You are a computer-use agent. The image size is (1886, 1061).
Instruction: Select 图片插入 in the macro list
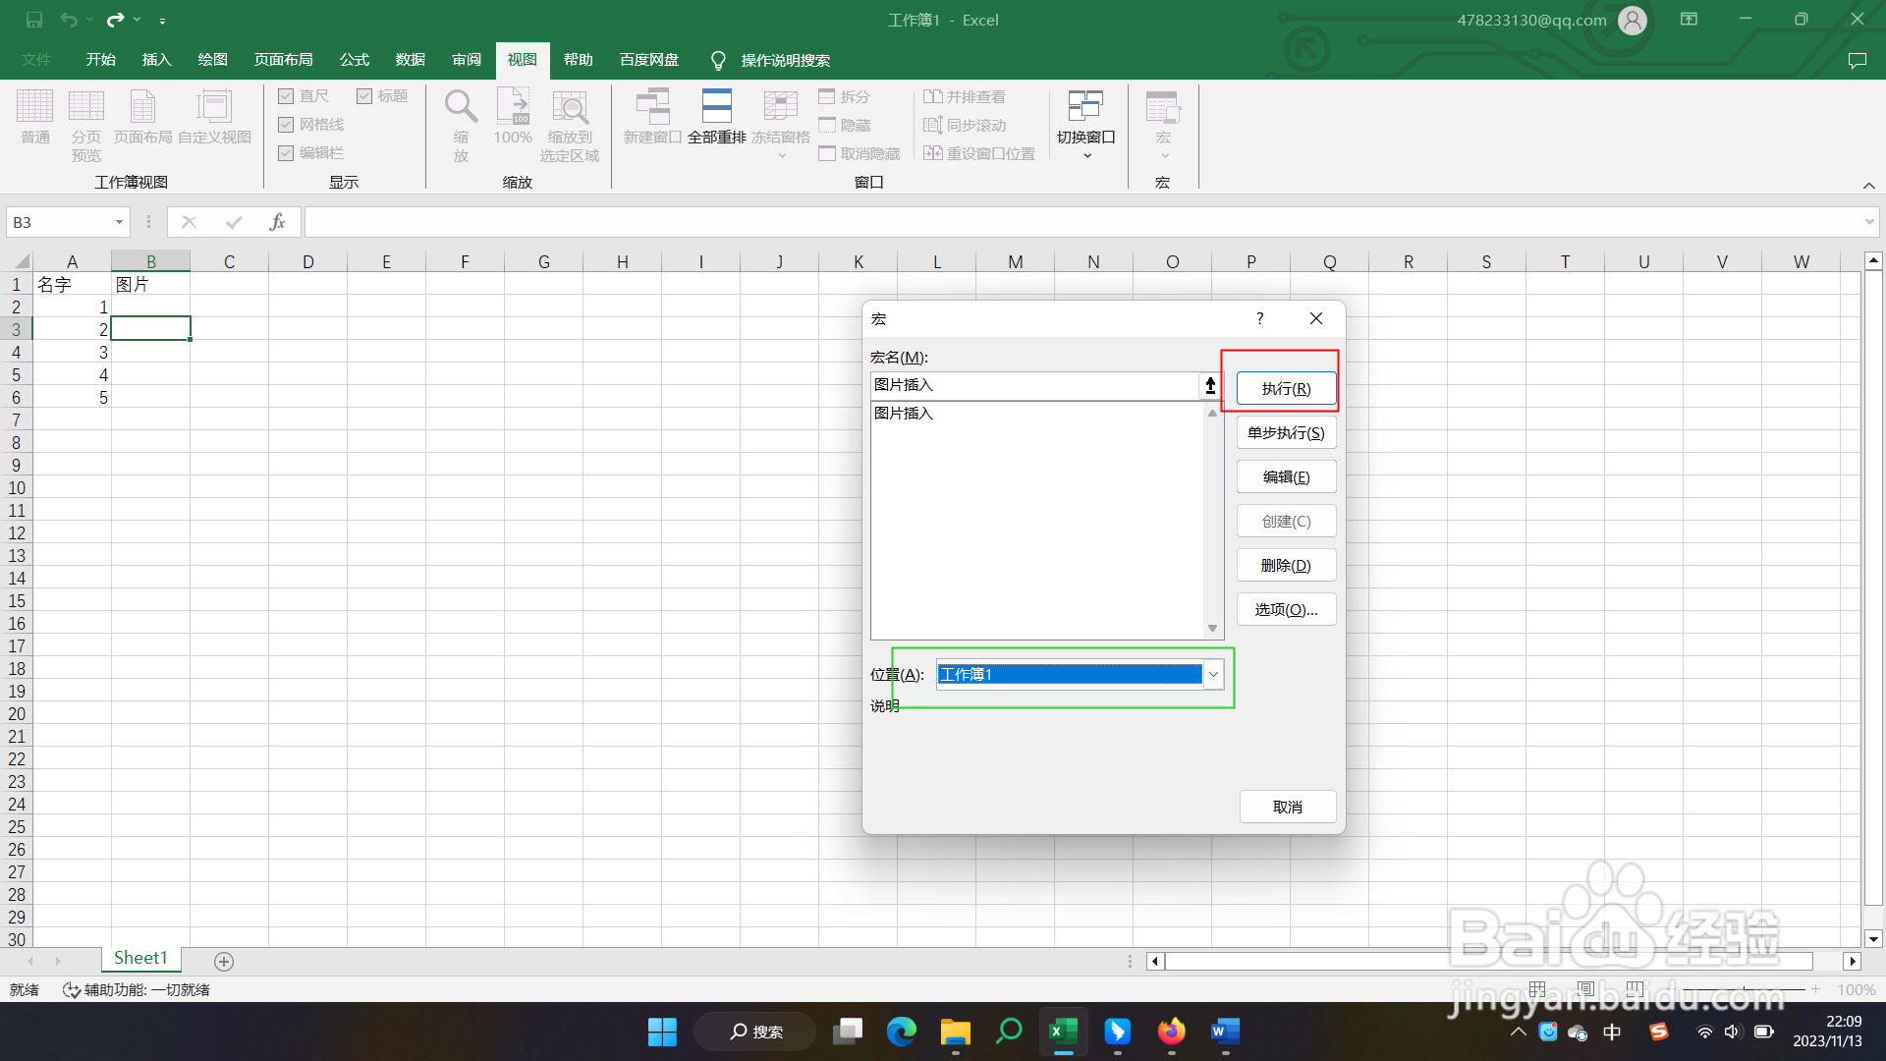[x=904, y=414]
